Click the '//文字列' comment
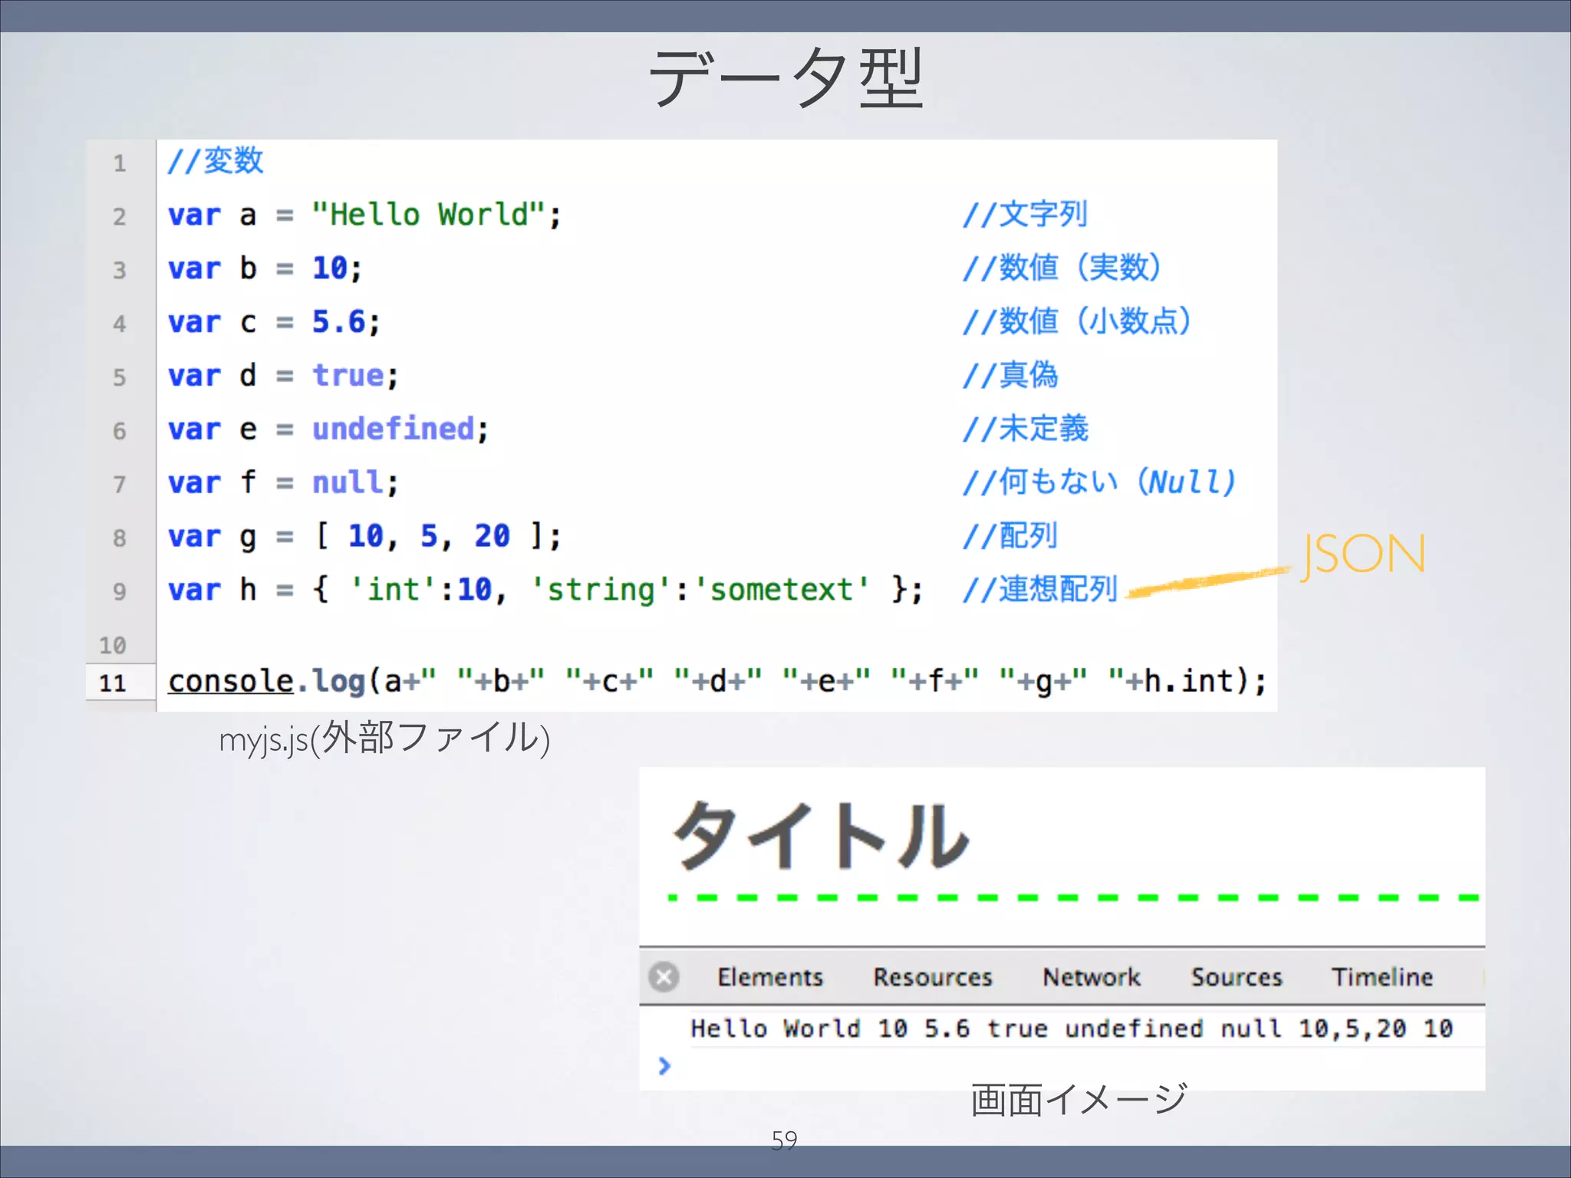The width and height of the screenshot is (1571, 1178). coord(1026,215)
